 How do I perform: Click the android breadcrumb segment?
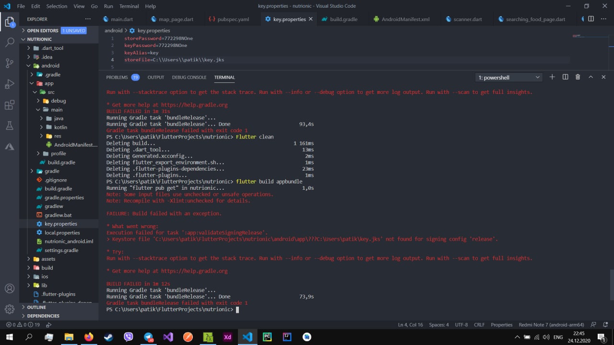[114, 30]
